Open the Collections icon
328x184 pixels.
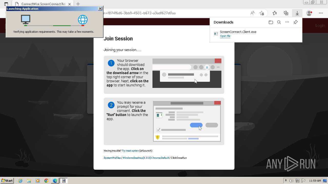coord(286,13)
